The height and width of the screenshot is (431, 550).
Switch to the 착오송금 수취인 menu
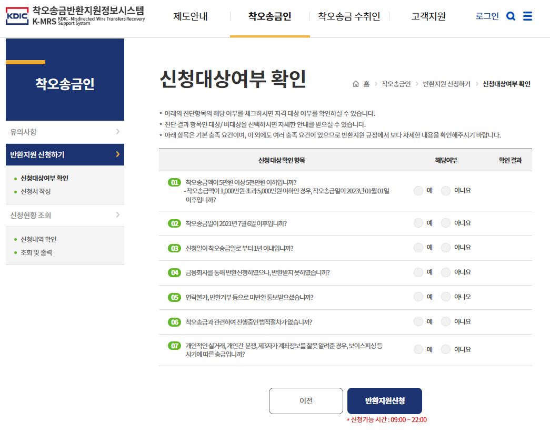click(x=348, y=16)
